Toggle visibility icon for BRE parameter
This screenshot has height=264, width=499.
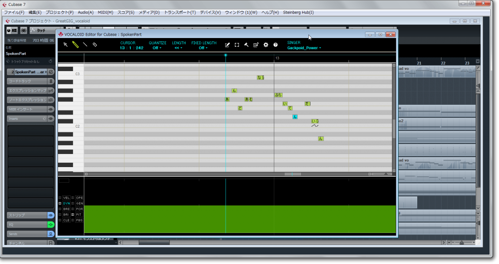60,209
